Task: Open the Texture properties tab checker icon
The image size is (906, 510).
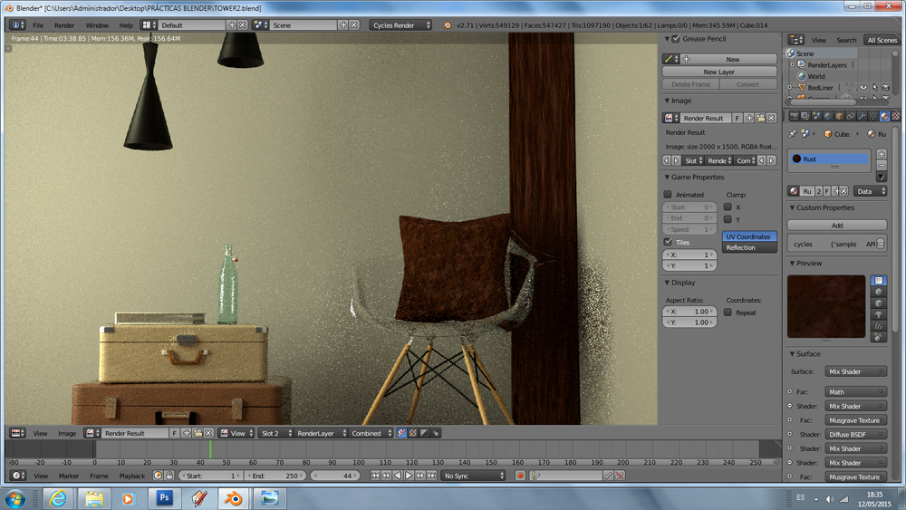Action: pyautogui.click(x=895, y=116)
